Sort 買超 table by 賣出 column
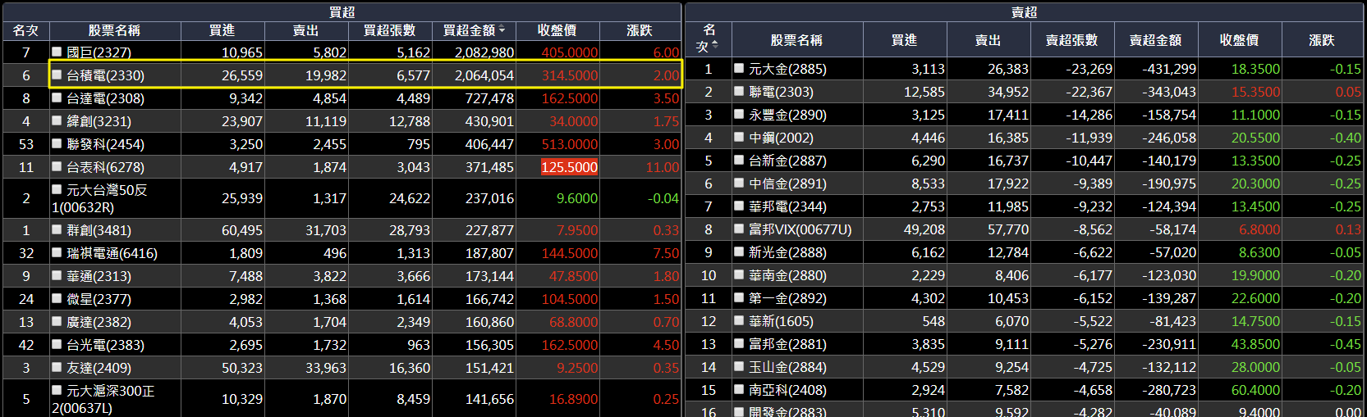The image size is (1367, 417). (305, 30)
